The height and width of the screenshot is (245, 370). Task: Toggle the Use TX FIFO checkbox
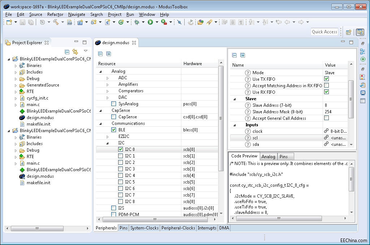327,79
